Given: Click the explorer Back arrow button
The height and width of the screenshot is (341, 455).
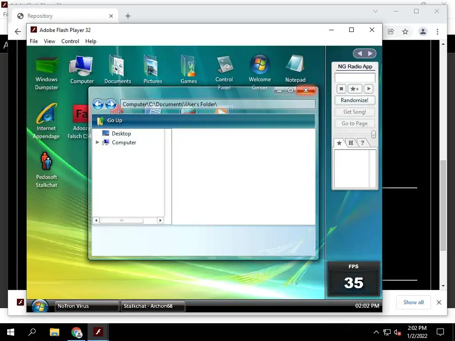Looking at the screenshot, I should pyautogui.click(x=98, y=104).
